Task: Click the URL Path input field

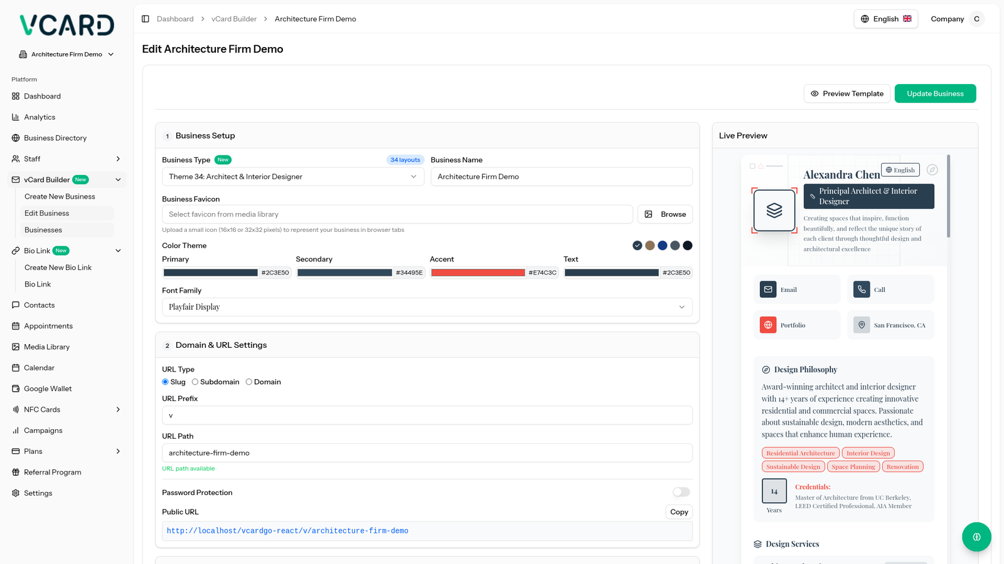Action: click(x=427, y=453)
